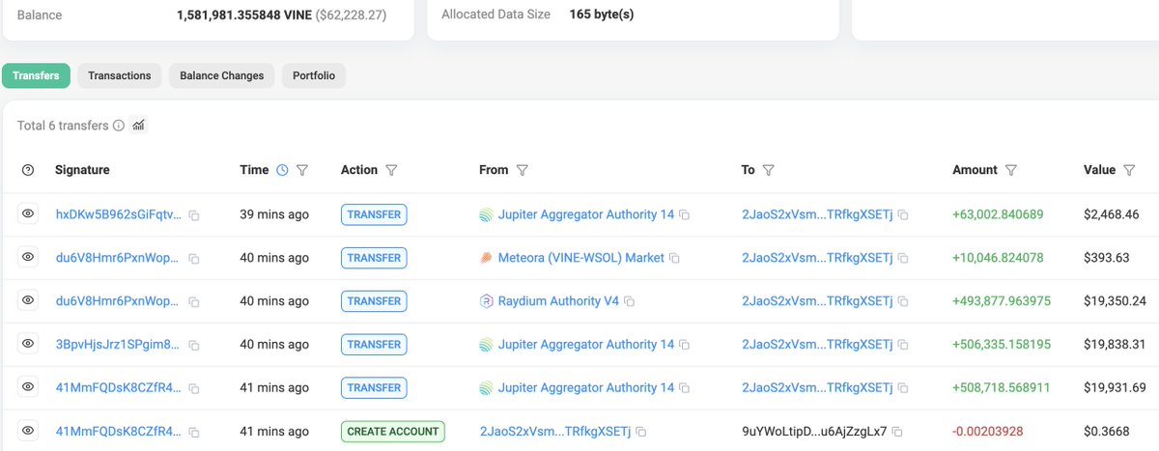The width and height of the screenshot is (1159, 451).
Task: Copy Jupiter address in $19,931.69 row
Action: (x=685, y=388)
